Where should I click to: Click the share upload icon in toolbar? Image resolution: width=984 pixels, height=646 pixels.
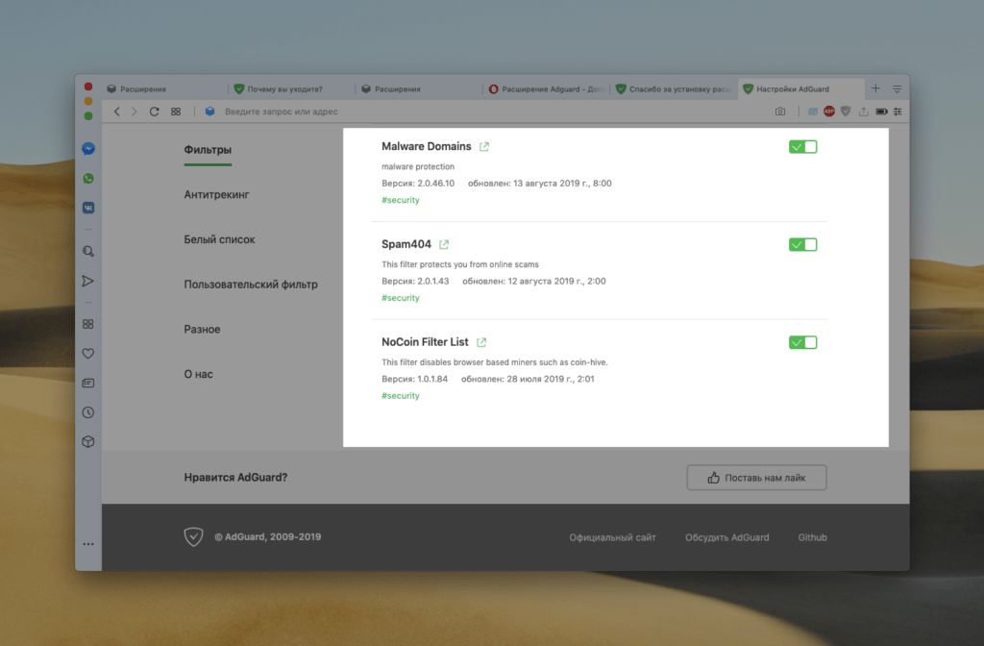pos(864,112)
